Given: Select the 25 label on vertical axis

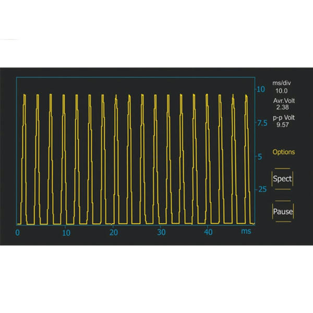Looking at the screenshot, I should coord(261,189).
